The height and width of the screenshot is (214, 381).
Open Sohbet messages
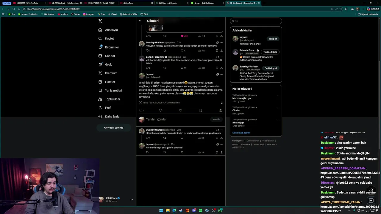point(107,56)
